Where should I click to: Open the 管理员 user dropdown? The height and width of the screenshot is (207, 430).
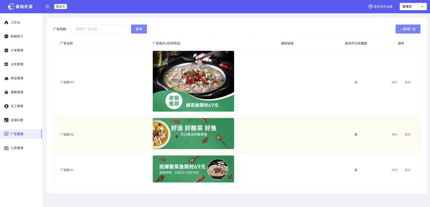point(413,6)
